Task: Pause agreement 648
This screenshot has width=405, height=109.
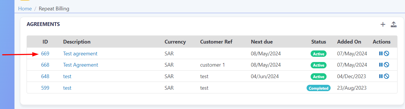Action: pos(381,76)
